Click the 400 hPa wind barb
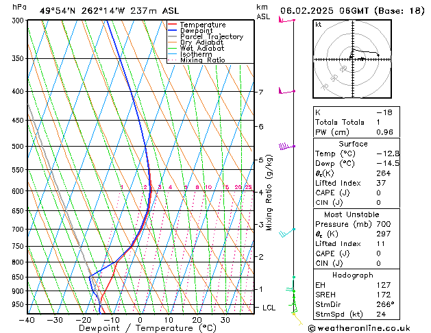 tap(286, 91)
